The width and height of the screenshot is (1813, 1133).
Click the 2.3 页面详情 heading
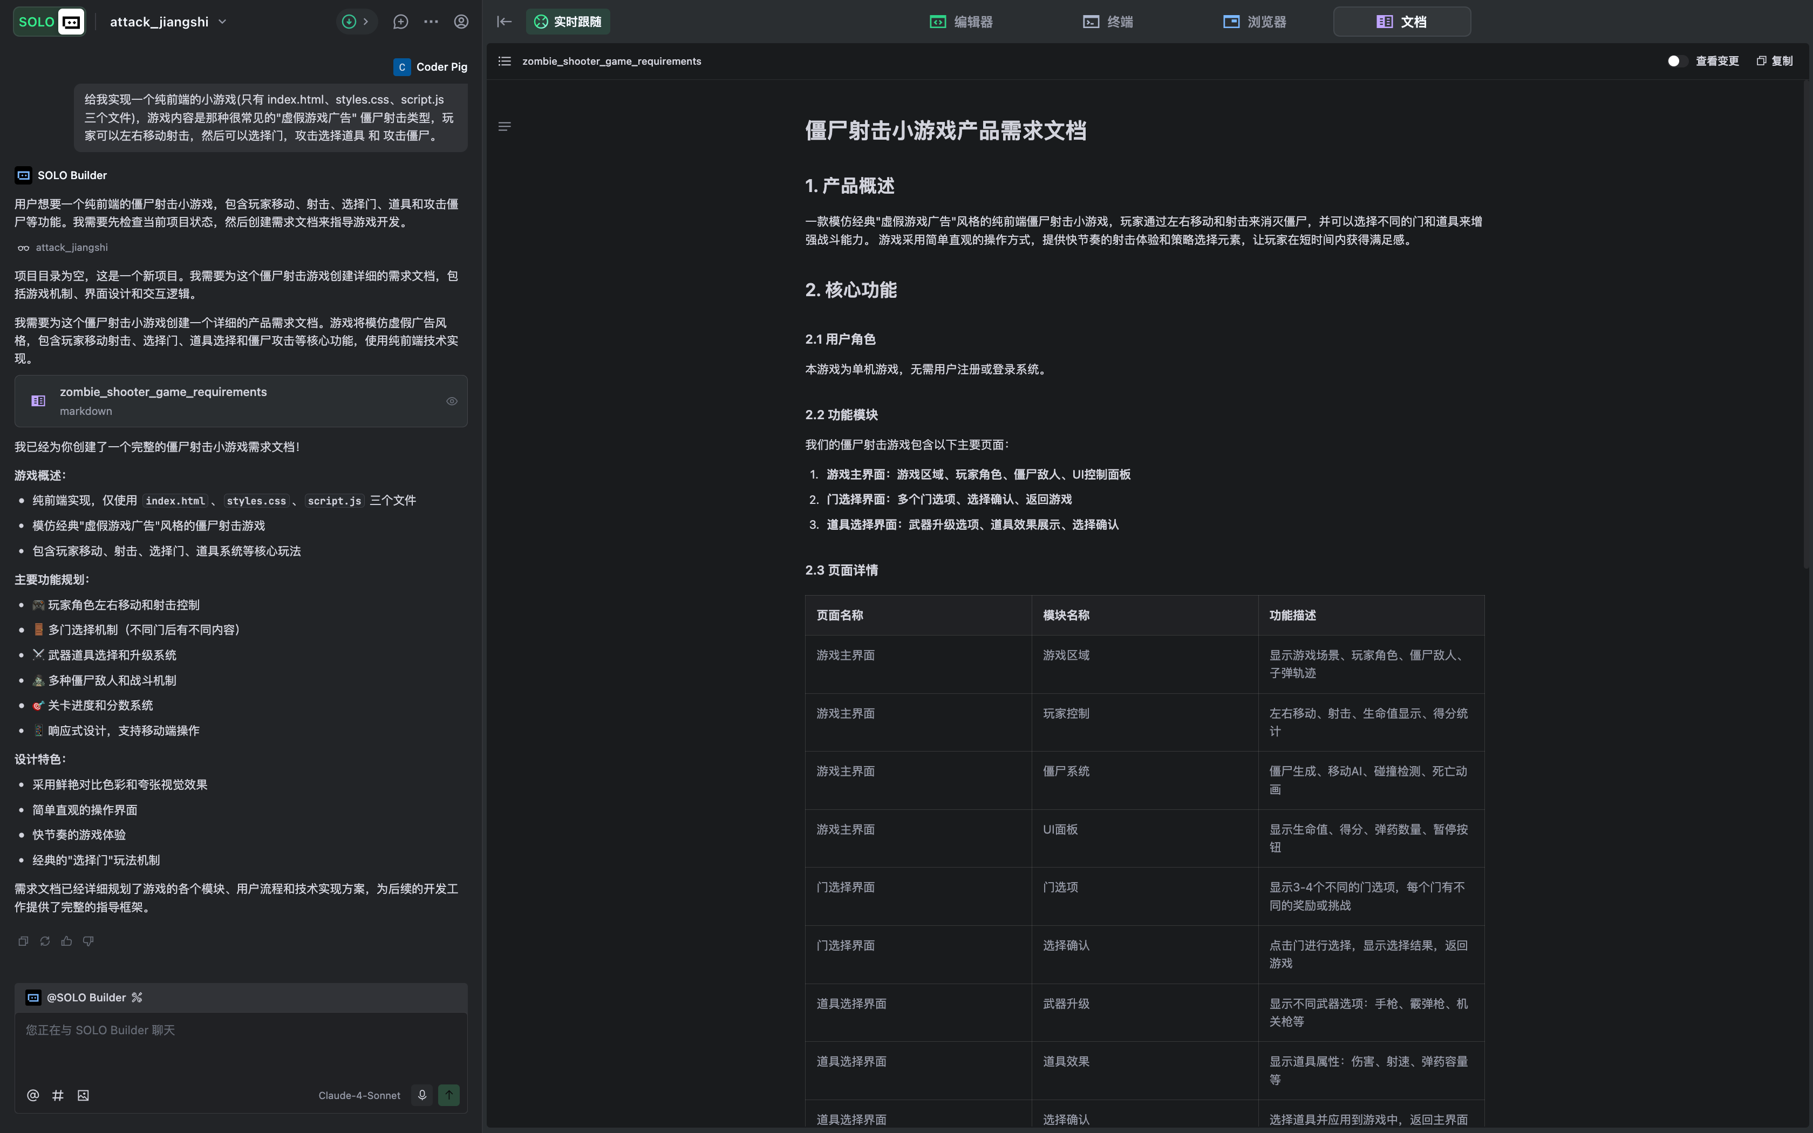pyautogui.click(x=841, y=570)
